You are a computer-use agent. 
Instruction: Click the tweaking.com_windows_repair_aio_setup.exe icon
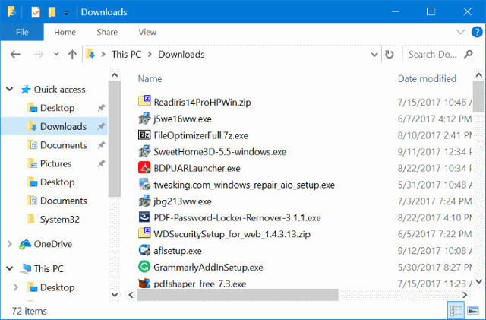coord(144,184)
